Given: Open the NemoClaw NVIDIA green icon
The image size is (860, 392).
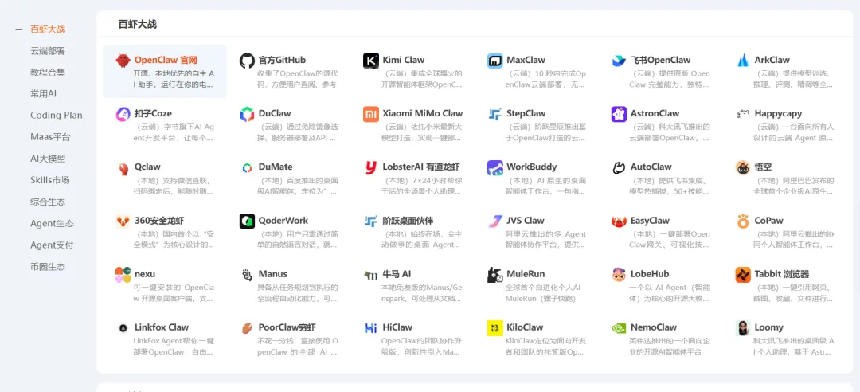Looking at the screenshot, I should tap(620, 328).
